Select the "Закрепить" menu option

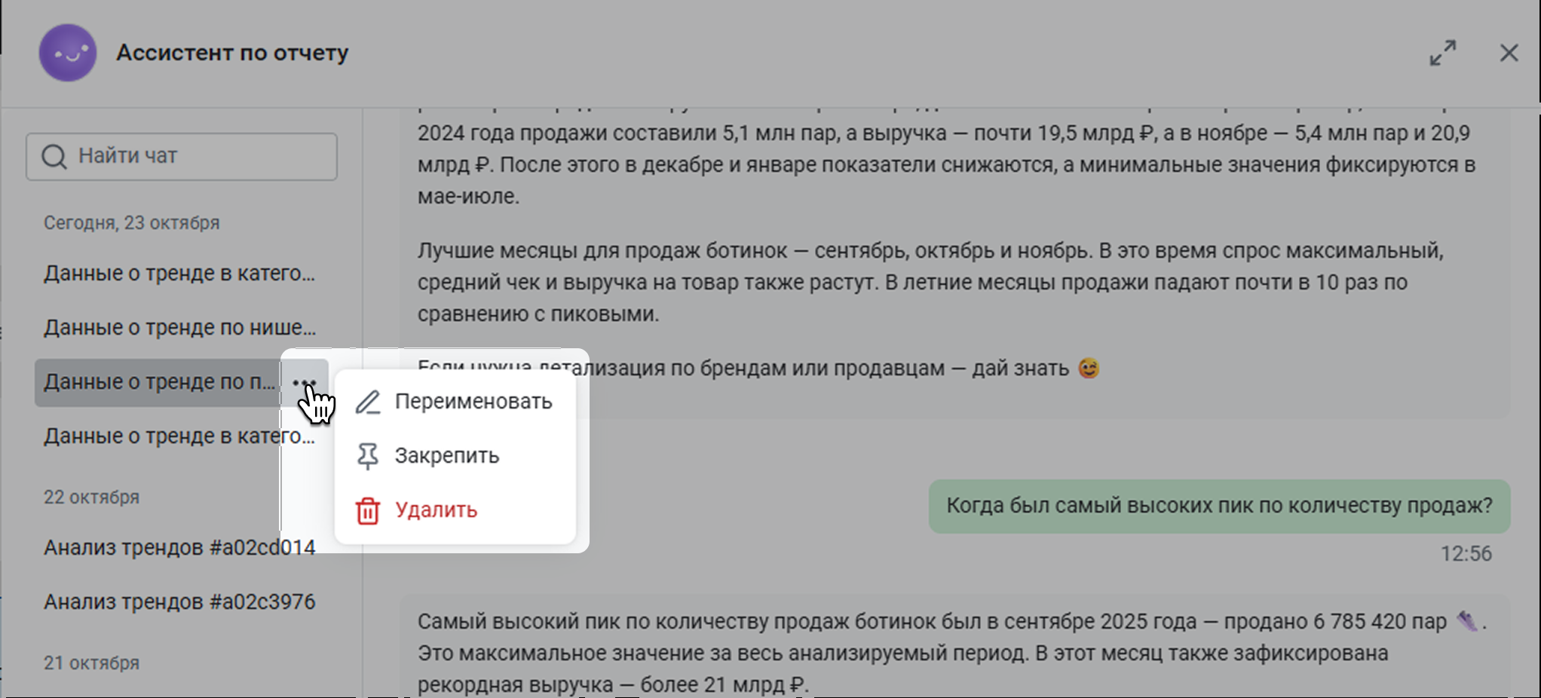446,456
